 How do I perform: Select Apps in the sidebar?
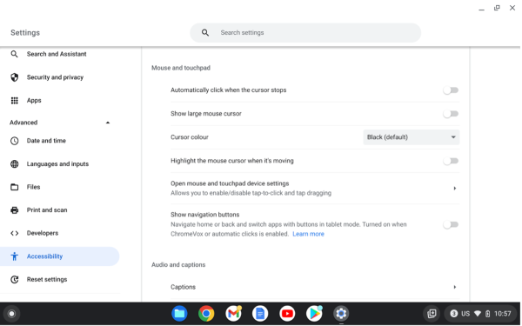[34, 101]
